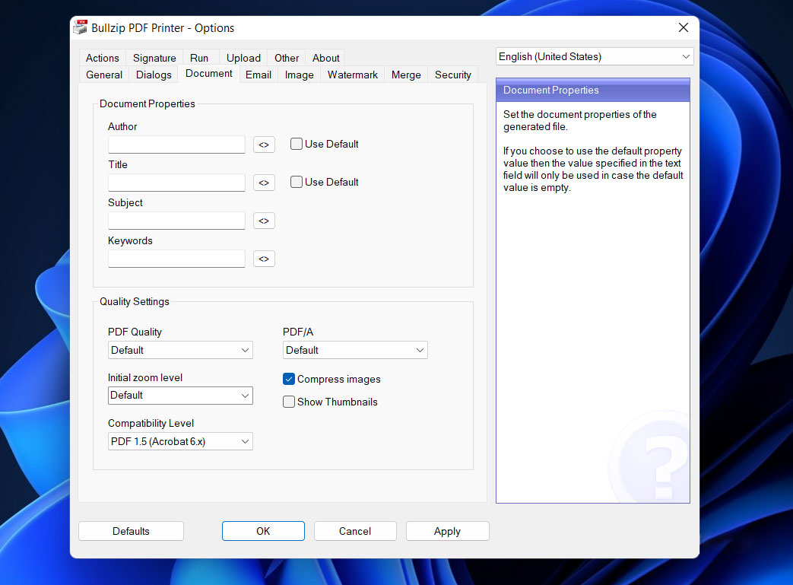Reset settings with the Defaults button
Screen dimensions: 793x585
coord(131,531)
